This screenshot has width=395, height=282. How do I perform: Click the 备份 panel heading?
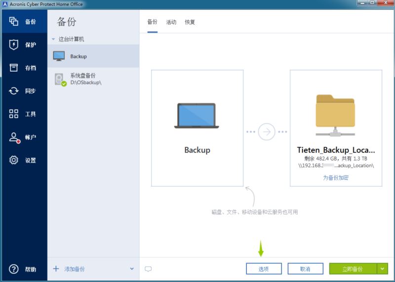pyautogui.click(x=67, y=22)
